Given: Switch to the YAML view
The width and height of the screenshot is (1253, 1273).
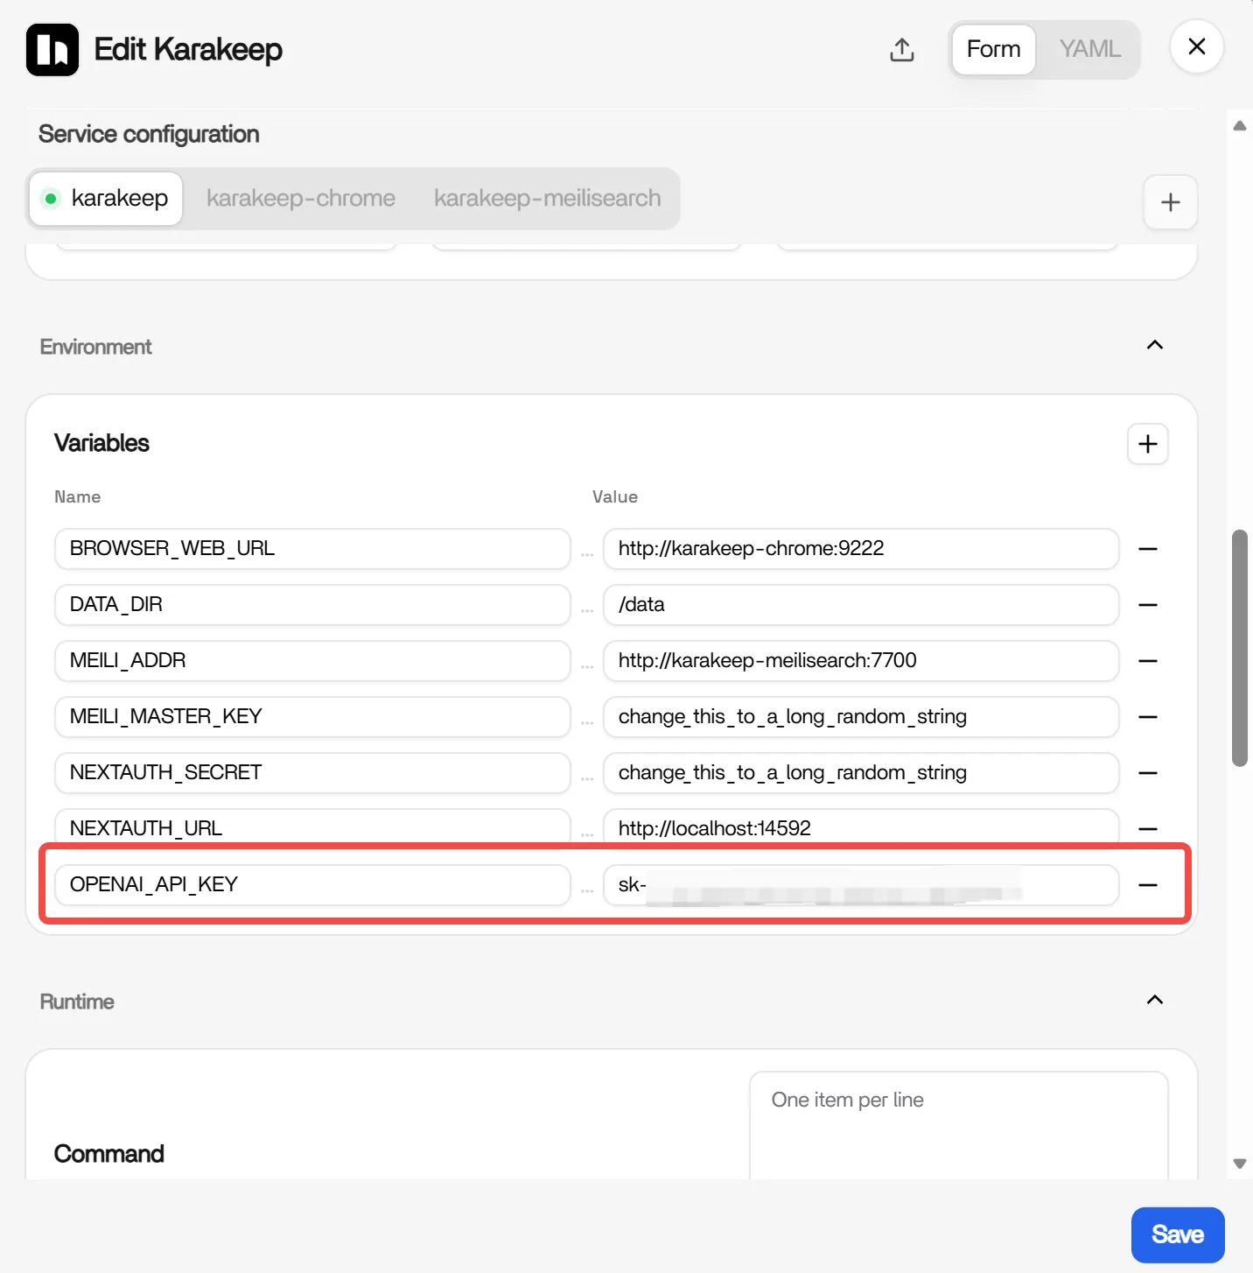Looking at the screenshot, I should 1089,49.
